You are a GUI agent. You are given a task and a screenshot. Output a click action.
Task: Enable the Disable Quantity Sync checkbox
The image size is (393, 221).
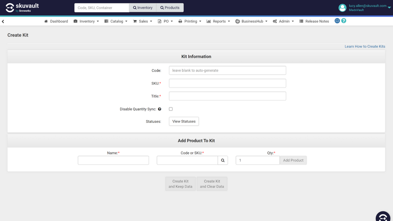click(x=171, y=109)
